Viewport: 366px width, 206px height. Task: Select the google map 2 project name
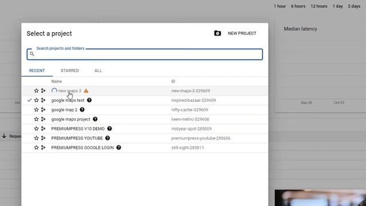tap(64, 110)
